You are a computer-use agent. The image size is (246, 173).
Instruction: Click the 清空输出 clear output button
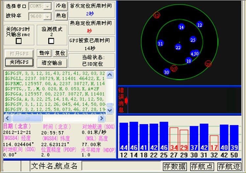[52, 63]
